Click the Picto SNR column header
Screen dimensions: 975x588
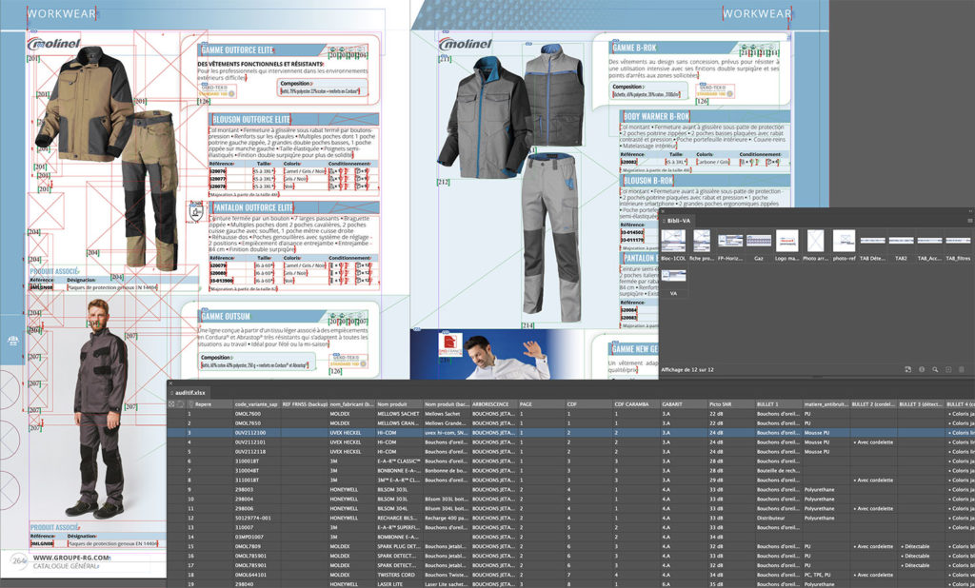[731, 404]
